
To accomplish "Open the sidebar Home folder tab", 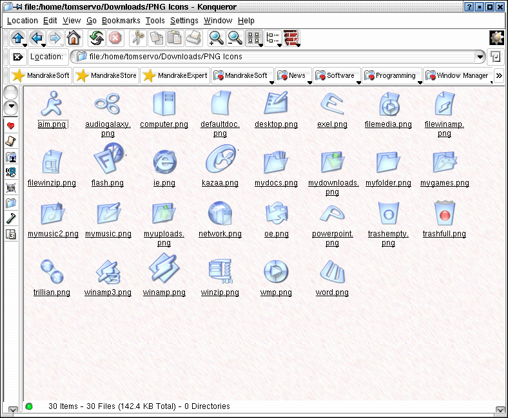I will click(x=11, y=157).
